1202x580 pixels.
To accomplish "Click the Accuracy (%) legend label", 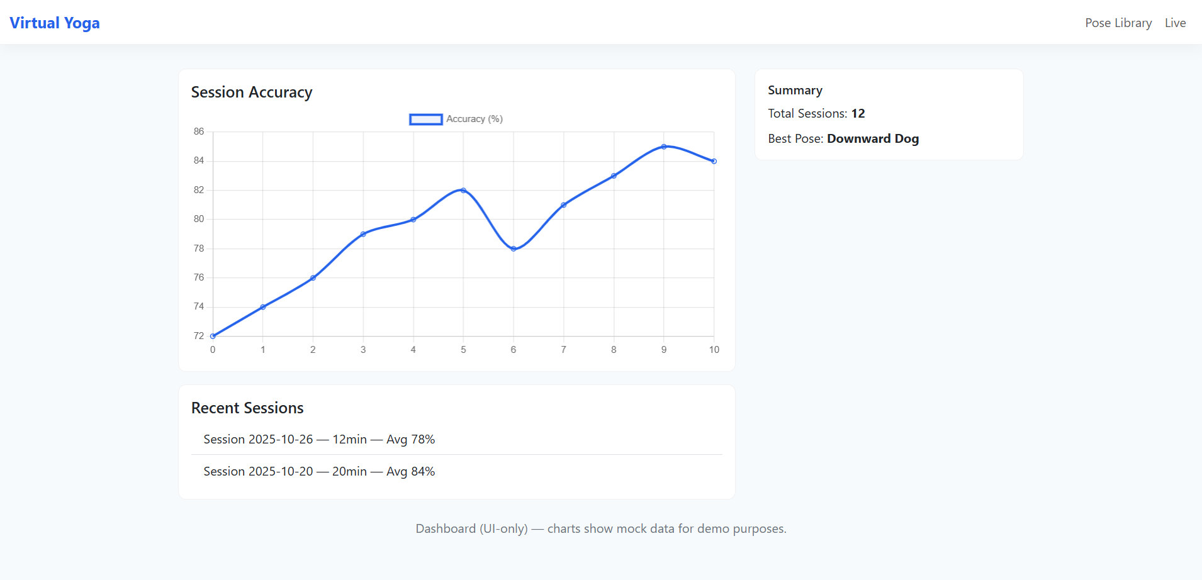I will click(474, 120).
